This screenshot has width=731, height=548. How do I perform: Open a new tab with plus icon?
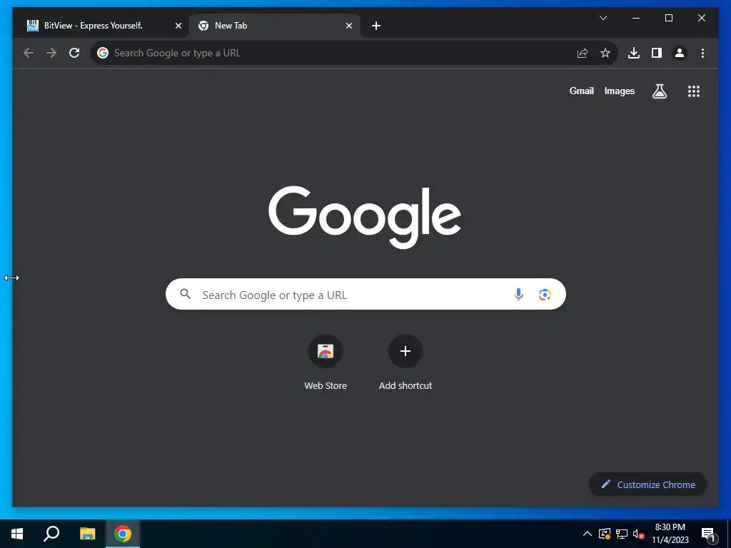(376, 26)
